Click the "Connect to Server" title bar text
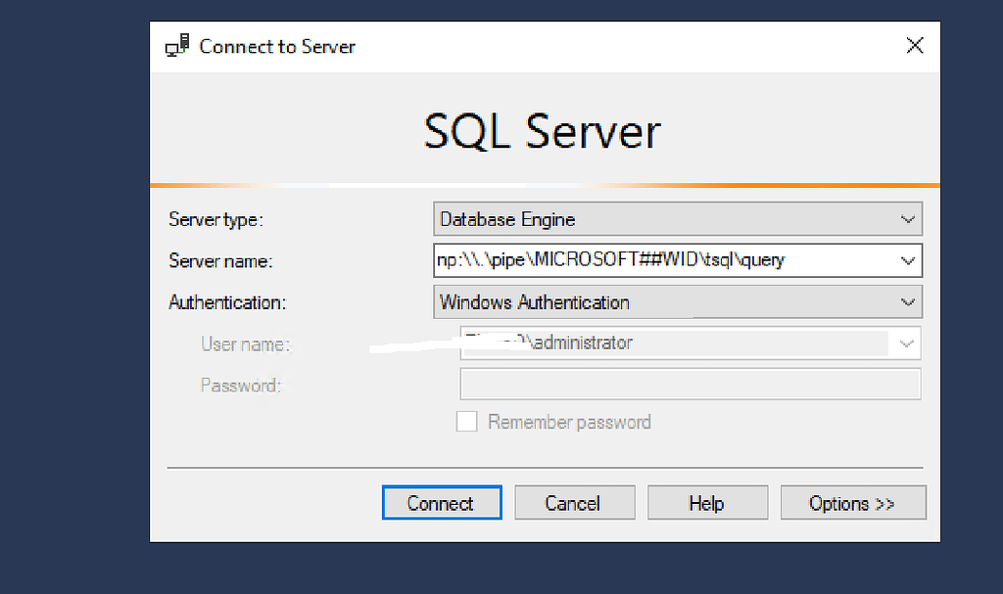This screenshot has width=1003, height=594. click(x=277, y=46)
